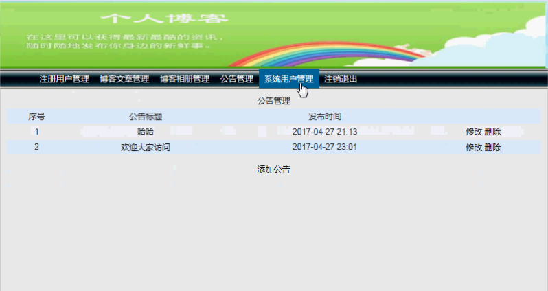Click 修改 for the 哈哈 announcement

tap(474, 132)
